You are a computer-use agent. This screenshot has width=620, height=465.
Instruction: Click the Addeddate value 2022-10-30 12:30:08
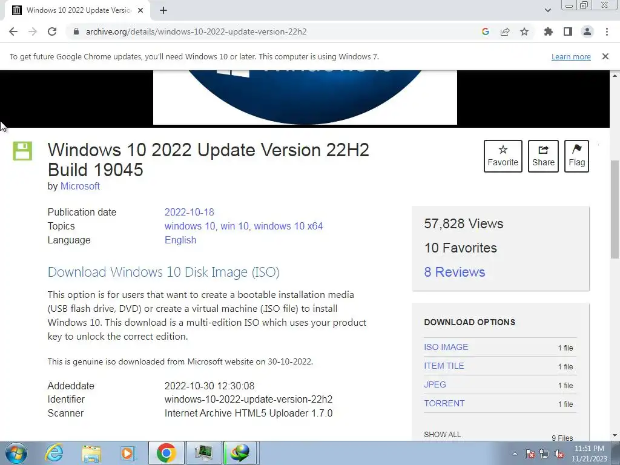(209, 386)
